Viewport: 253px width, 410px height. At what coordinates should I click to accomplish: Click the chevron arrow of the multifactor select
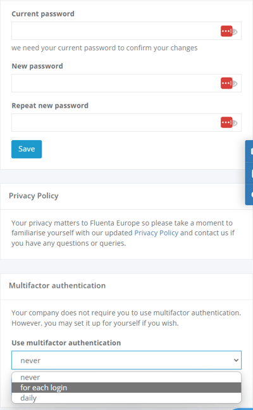pos(236,361)
